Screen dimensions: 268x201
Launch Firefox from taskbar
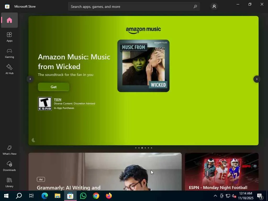click(x=109, y=196)
